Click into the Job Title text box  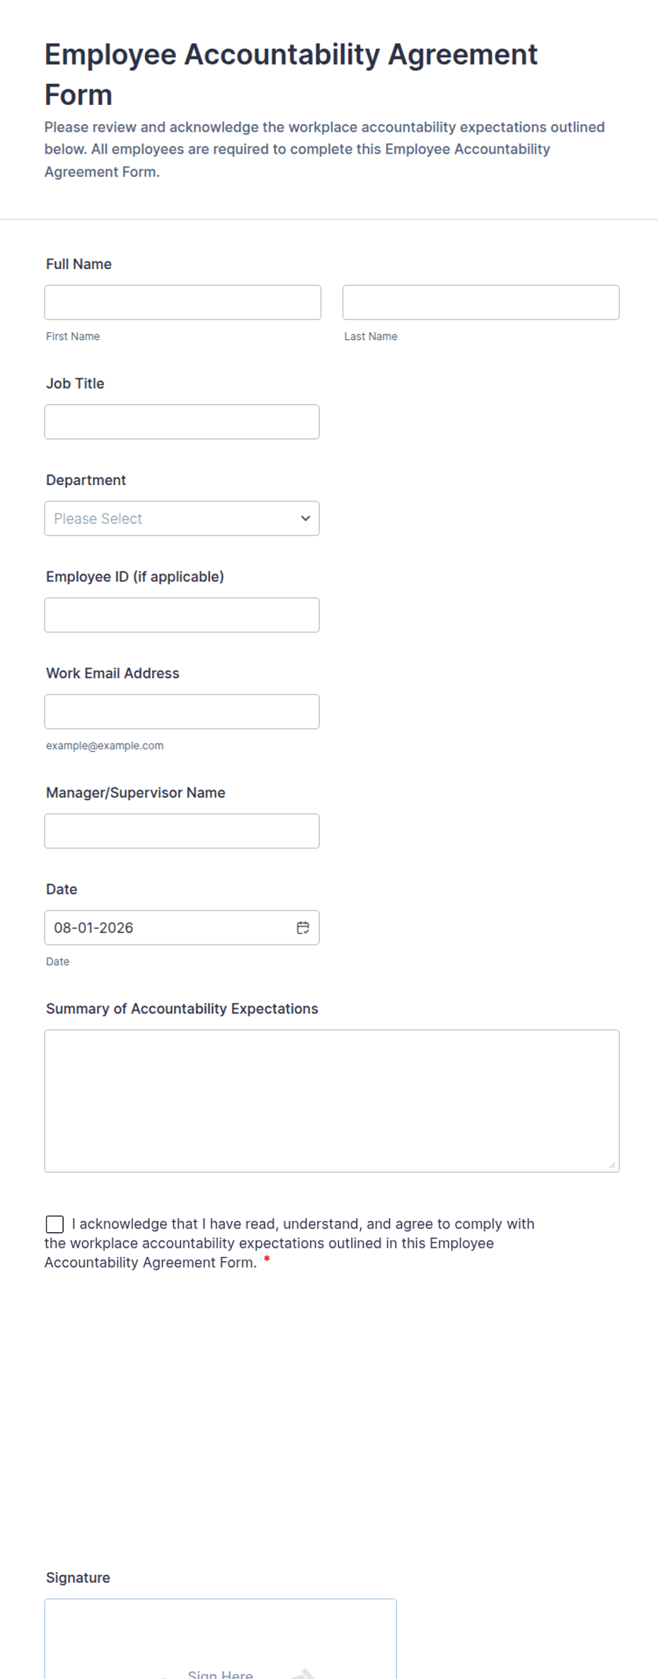182,422
